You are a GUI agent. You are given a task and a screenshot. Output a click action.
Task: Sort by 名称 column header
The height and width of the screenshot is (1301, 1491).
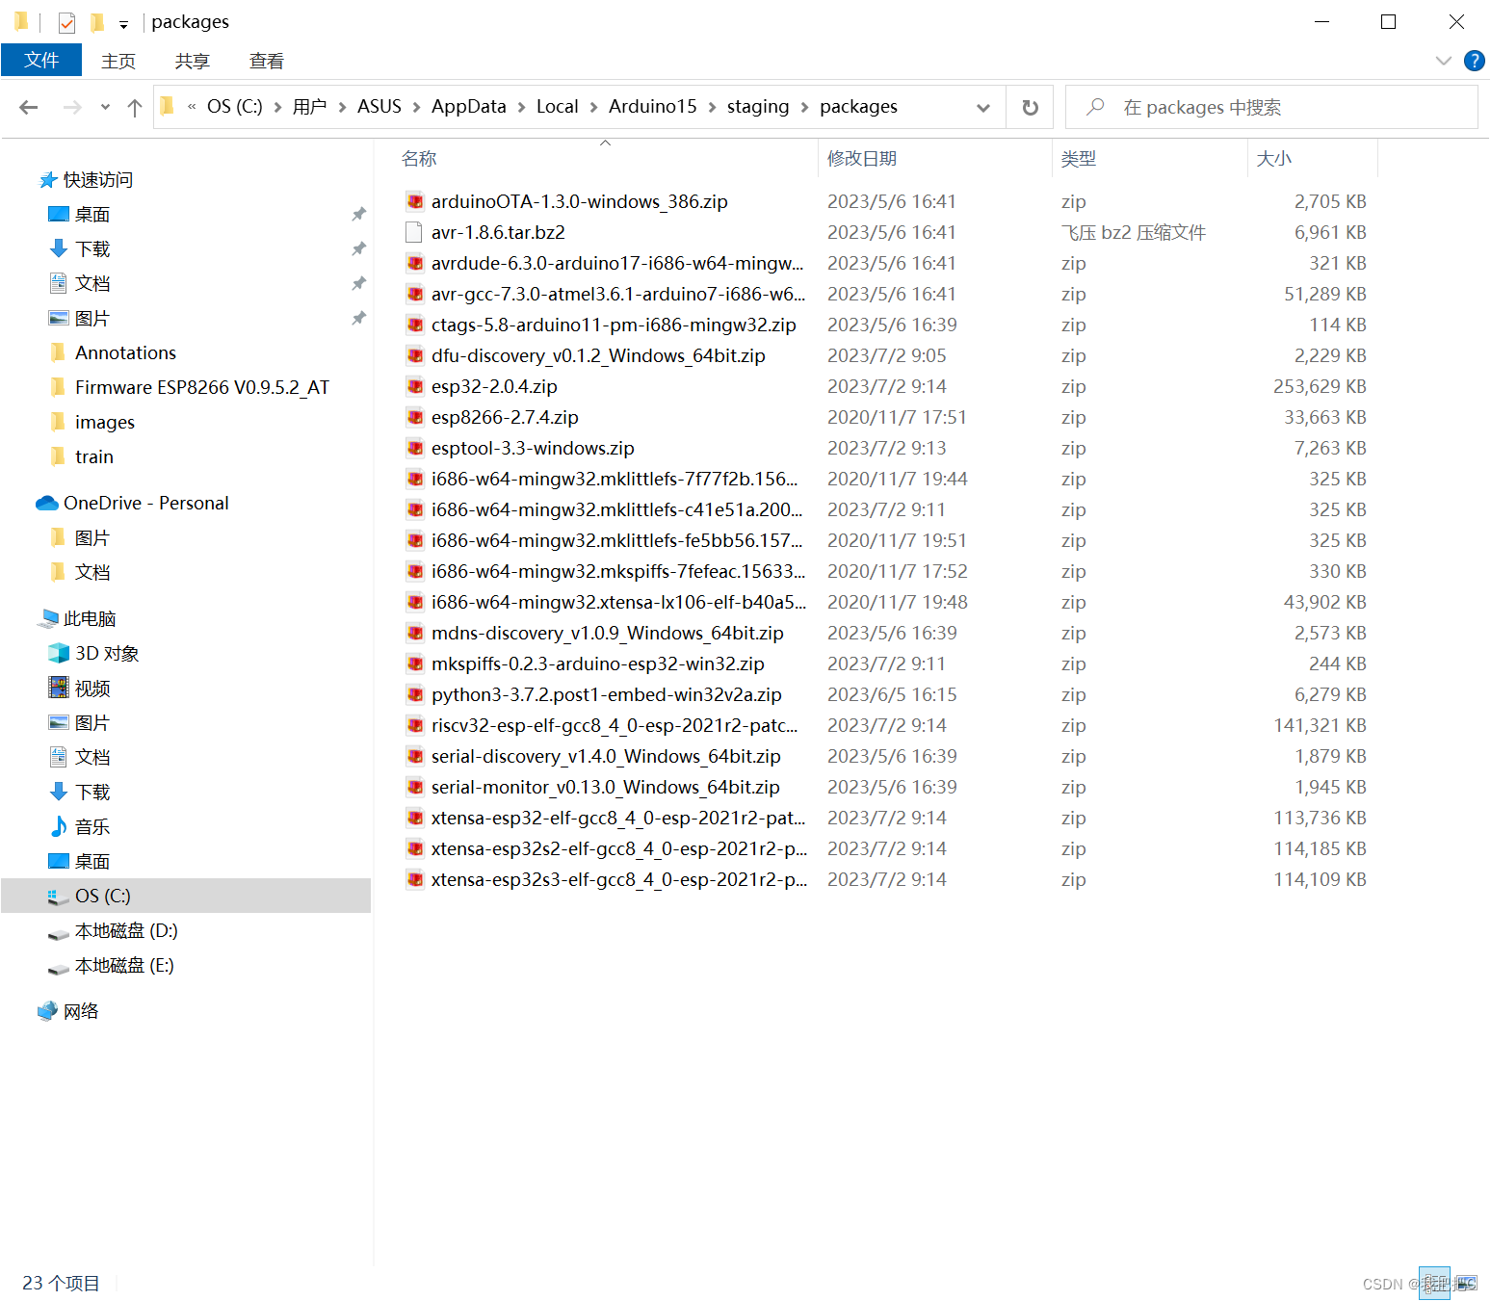coord(419,158)
